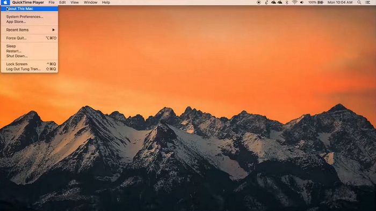This screenshot has height=211, width=376.
Task: Open Notification Center list icon
Action: [x=367, y=2]
